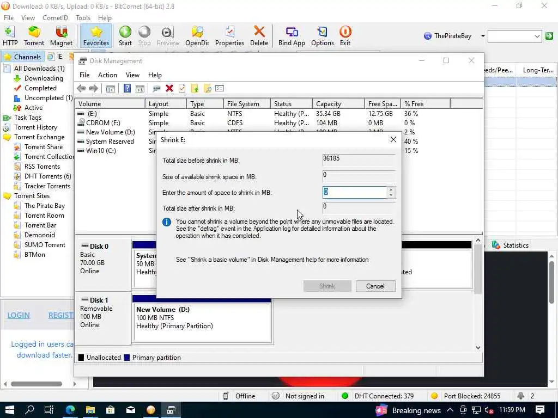This screenshot has height=418, width=558.
Task: Click the OpenDir toolbar icon
Action: pyautogui.click(x=197, y=36)
